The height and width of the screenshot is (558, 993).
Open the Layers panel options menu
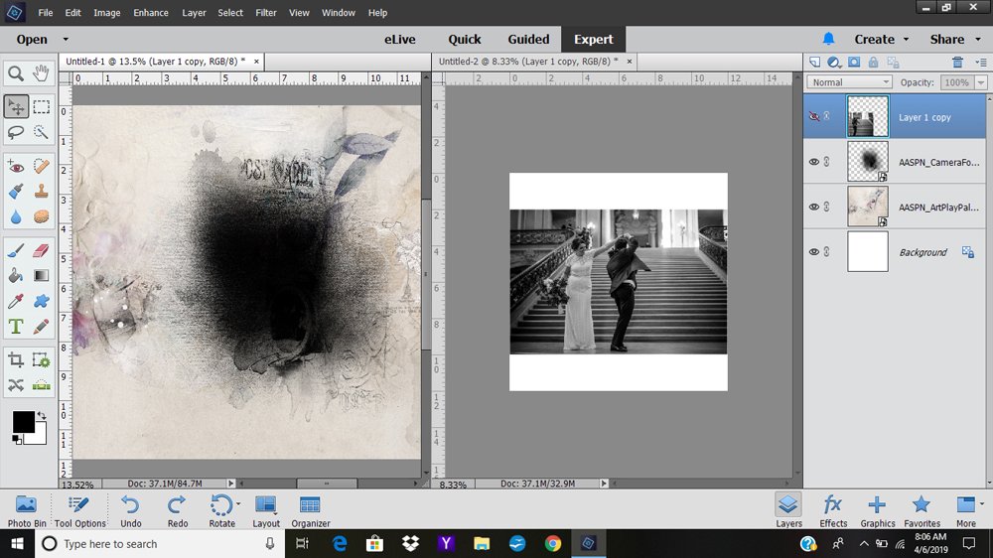coord(981,63)
